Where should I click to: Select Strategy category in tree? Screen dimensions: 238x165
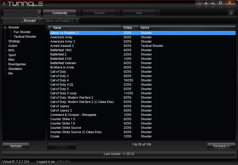coord(14,41)
